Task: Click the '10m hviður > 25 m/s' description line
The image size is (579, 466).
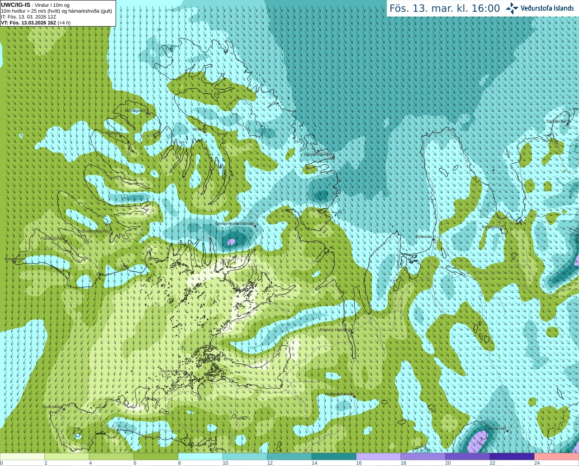Action: (x=57, y=11)
